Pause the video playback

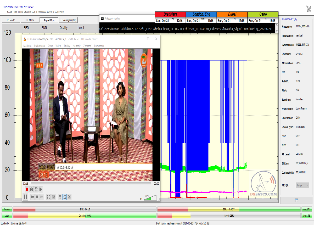(25, 197)
